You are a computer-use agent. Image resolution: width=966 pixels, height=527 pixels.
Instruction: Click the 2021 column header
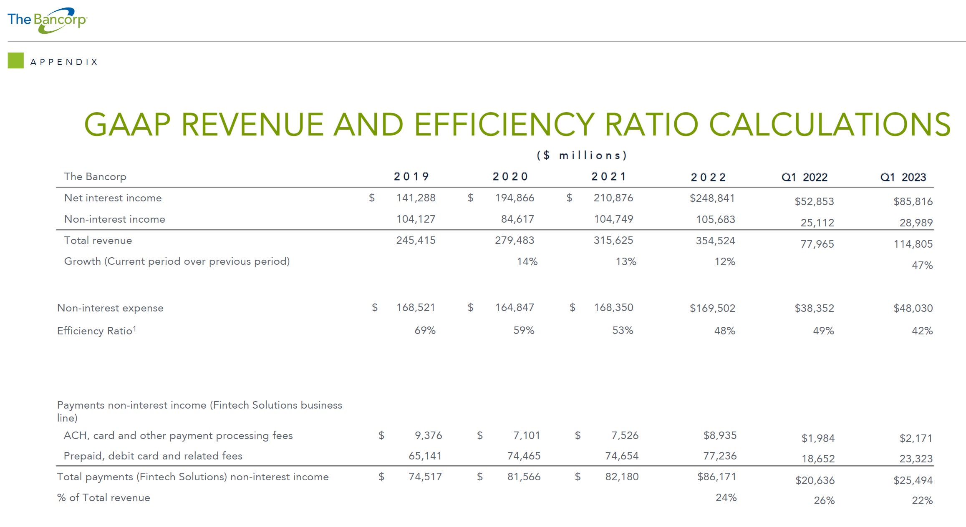coord(609,176)
